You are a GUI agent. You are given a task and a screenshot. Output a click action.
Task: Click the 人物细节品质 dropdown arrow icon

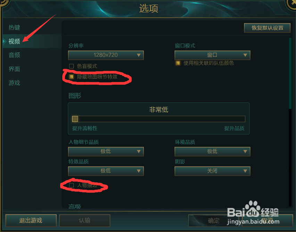pos(139,151)
